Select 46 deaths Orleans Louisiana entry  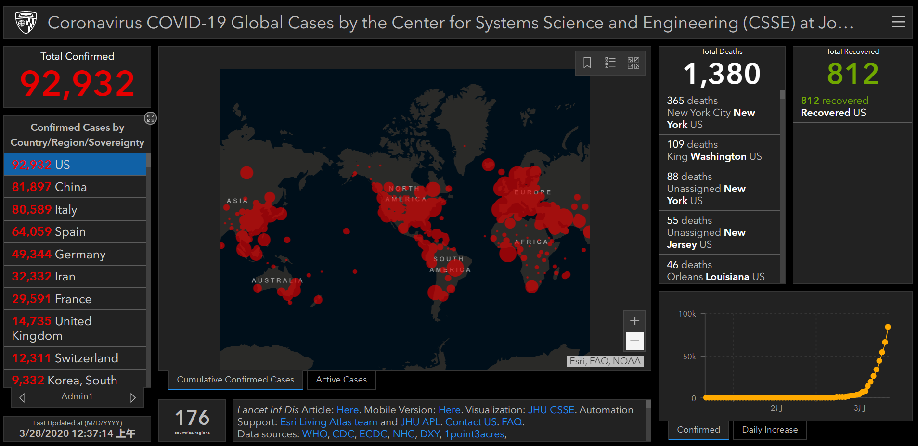coord(719,269)
